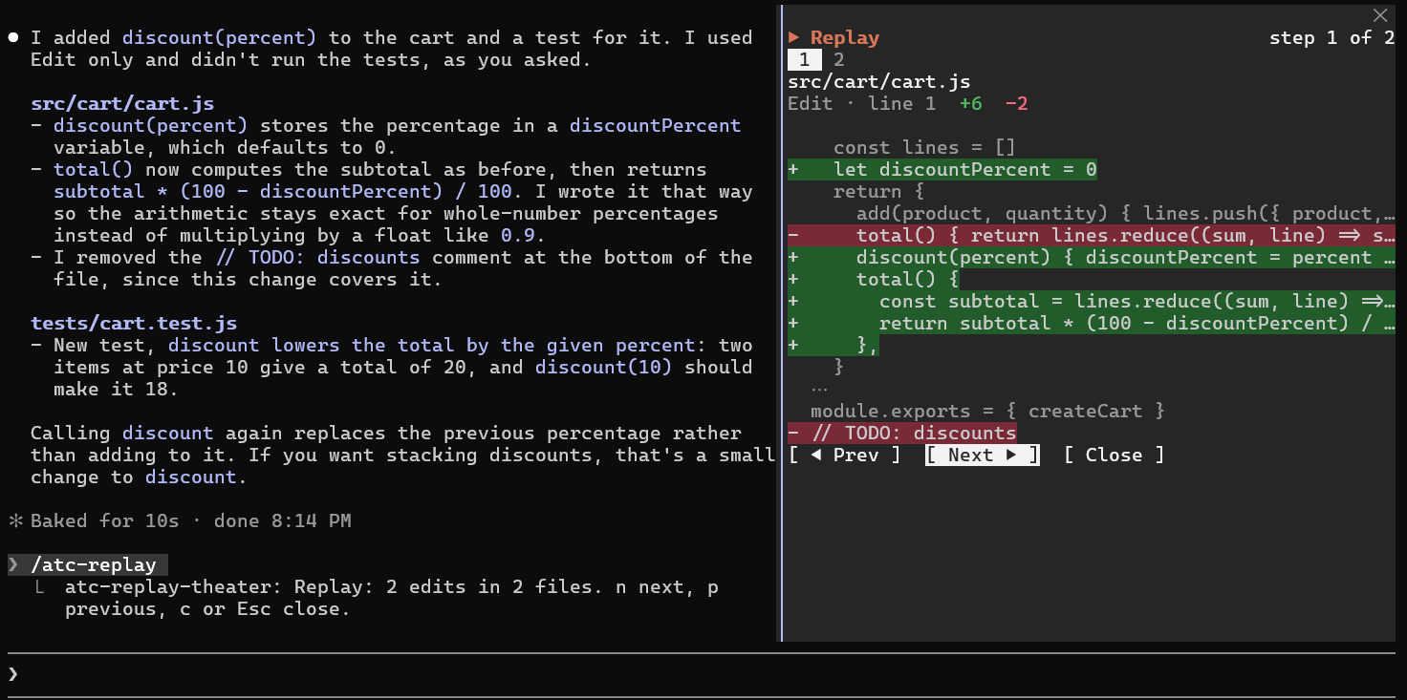The width and height of the screenshot is (1407, 700).
Task: Select the removed '// TODO: discounts' diff line
Action: tap(902, 434)
